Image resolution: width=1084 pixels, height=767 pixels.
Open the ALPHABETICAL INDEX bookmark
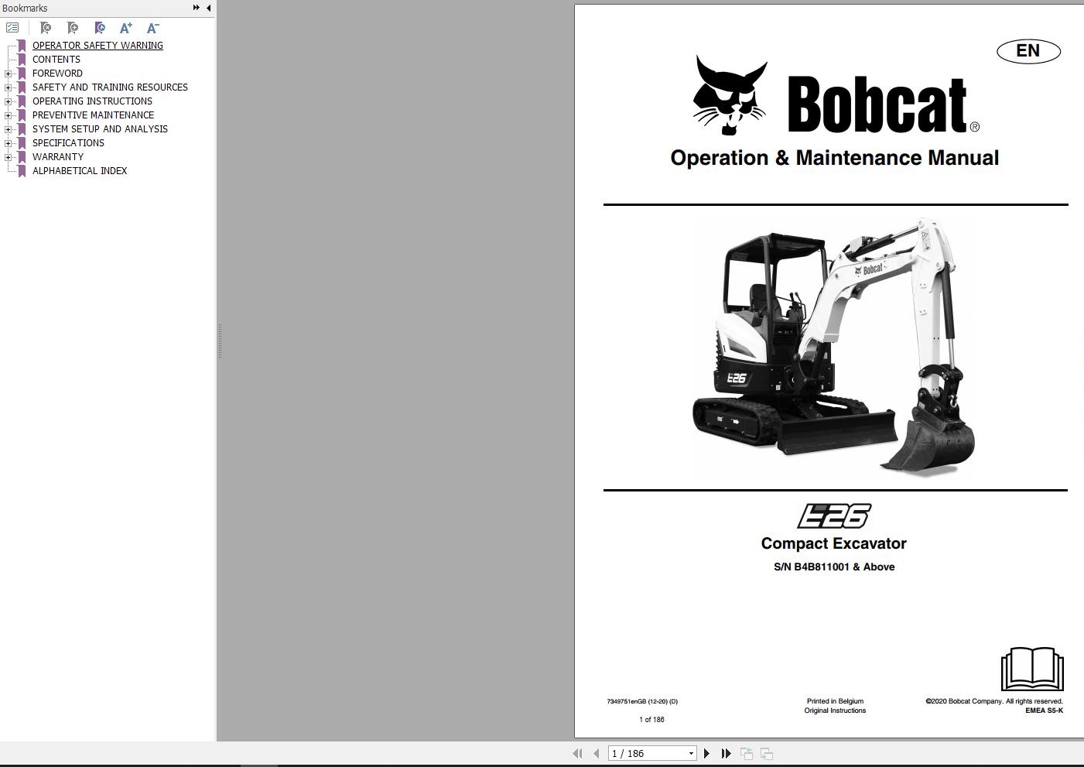click(x=80, y=171)
